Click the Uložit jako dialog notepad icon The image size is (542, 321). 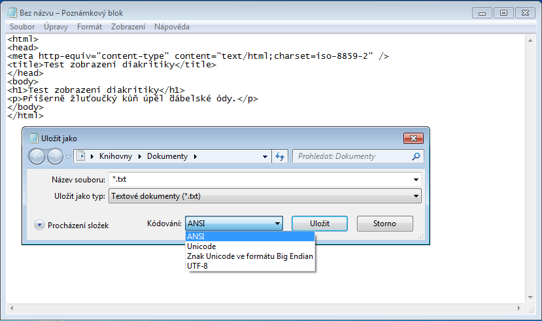(34, 138)
